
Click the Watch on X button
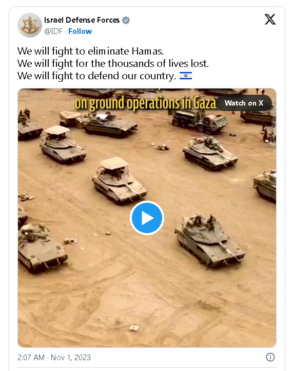(x=244, y=103)
